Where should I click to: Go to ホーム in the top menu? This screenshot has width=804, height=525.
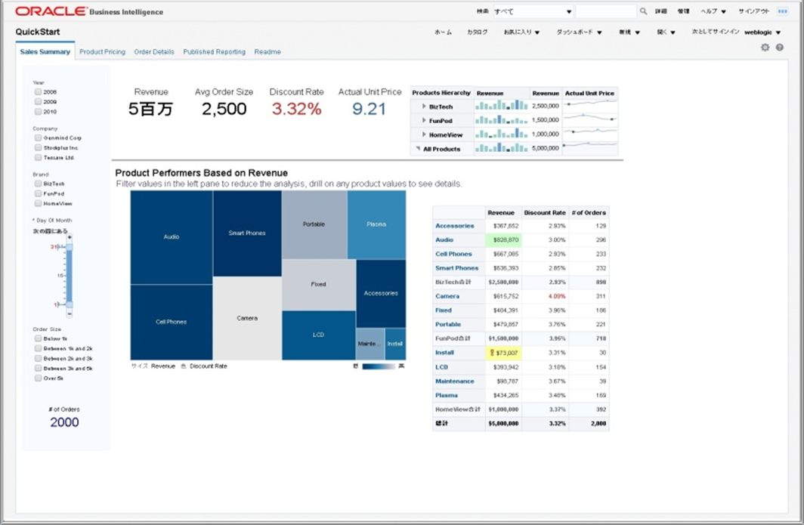coord(443,32)
